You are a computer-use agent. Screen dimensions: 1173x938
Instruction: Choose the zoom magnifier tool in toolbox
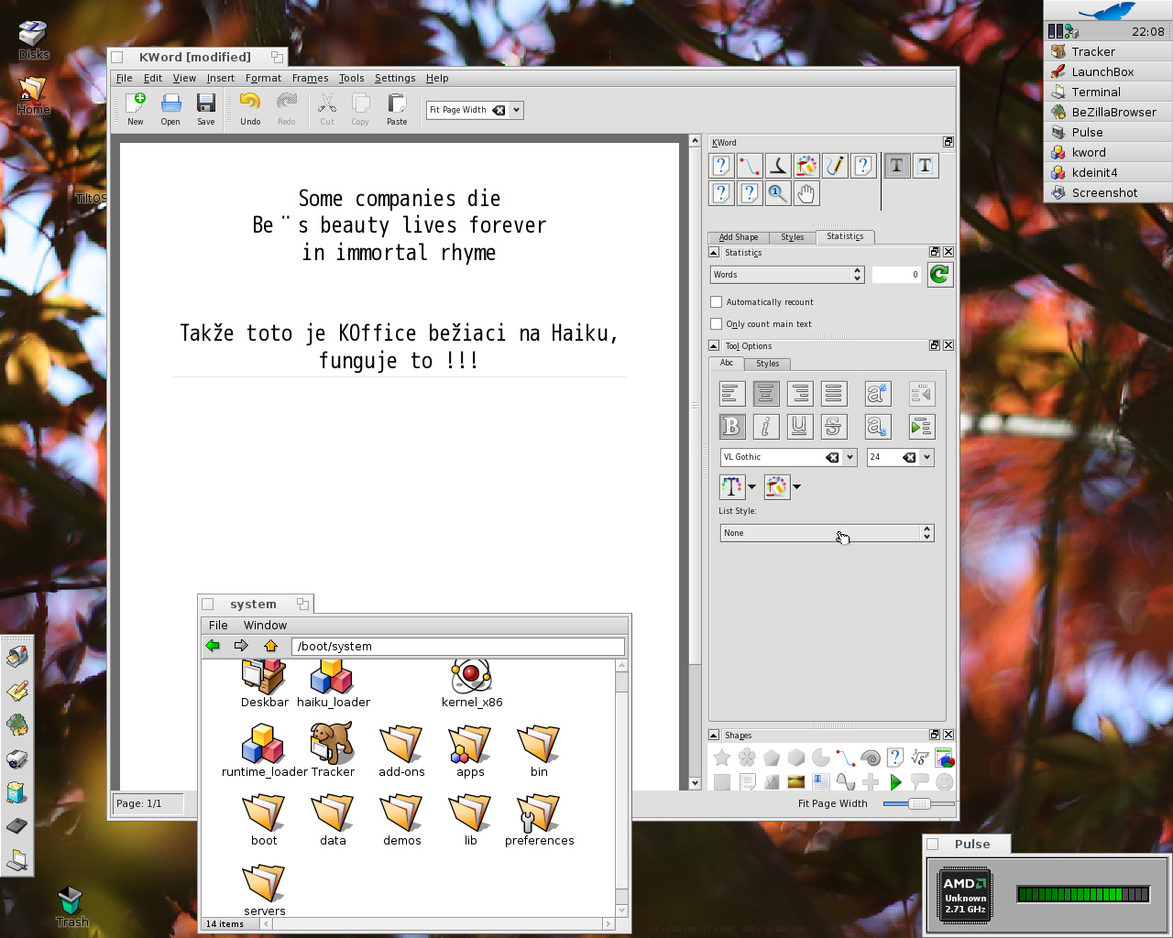click(778, 193)
